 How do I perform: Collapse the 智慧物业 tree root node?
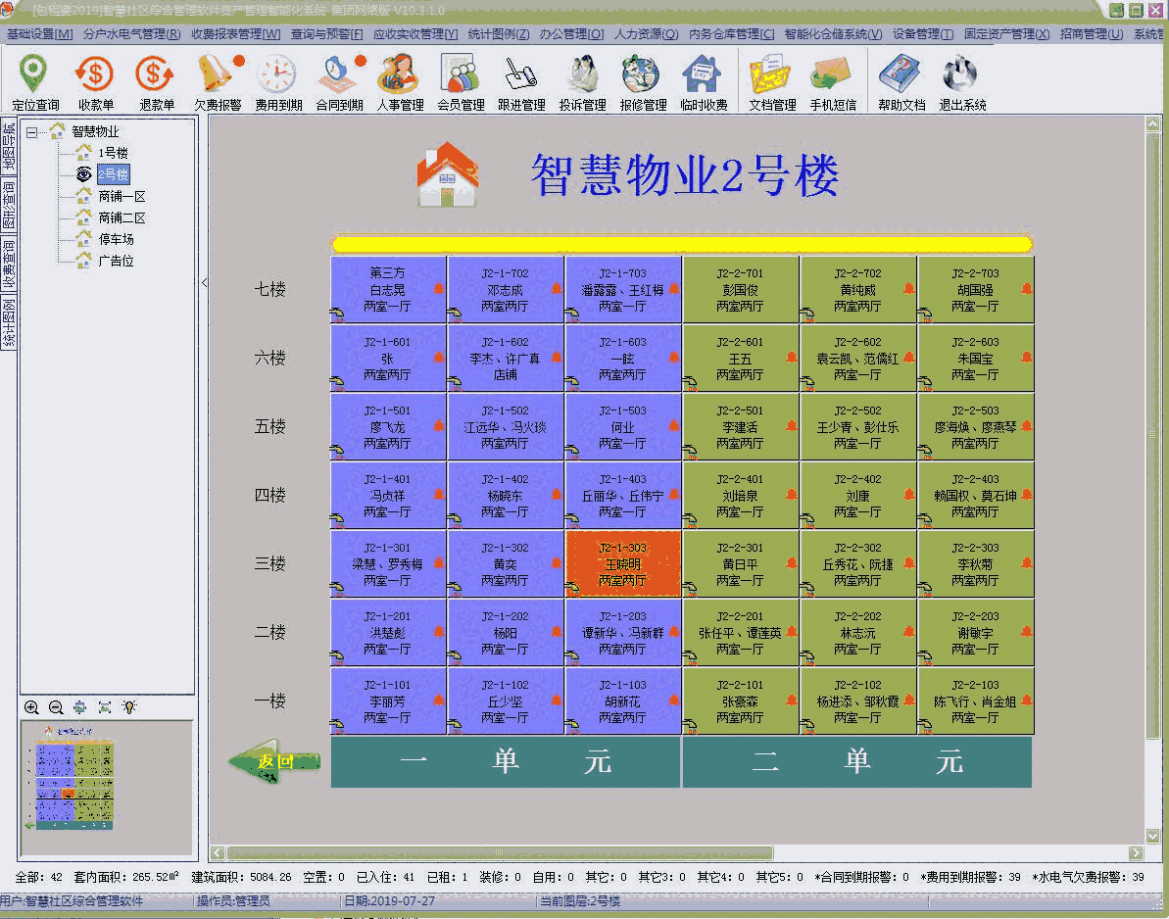[29, 131]
